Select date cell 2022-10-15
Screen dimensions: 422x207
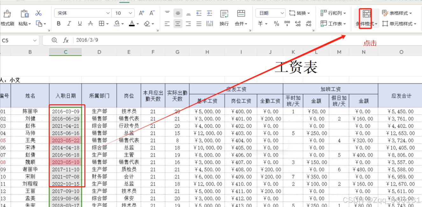tap(65, 184)
